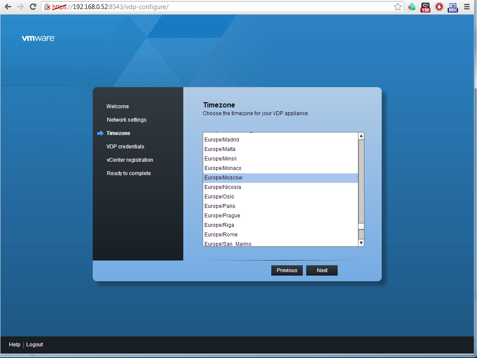Click Next to continue the wizard
The image size is (477, 358).
point(322,270)
